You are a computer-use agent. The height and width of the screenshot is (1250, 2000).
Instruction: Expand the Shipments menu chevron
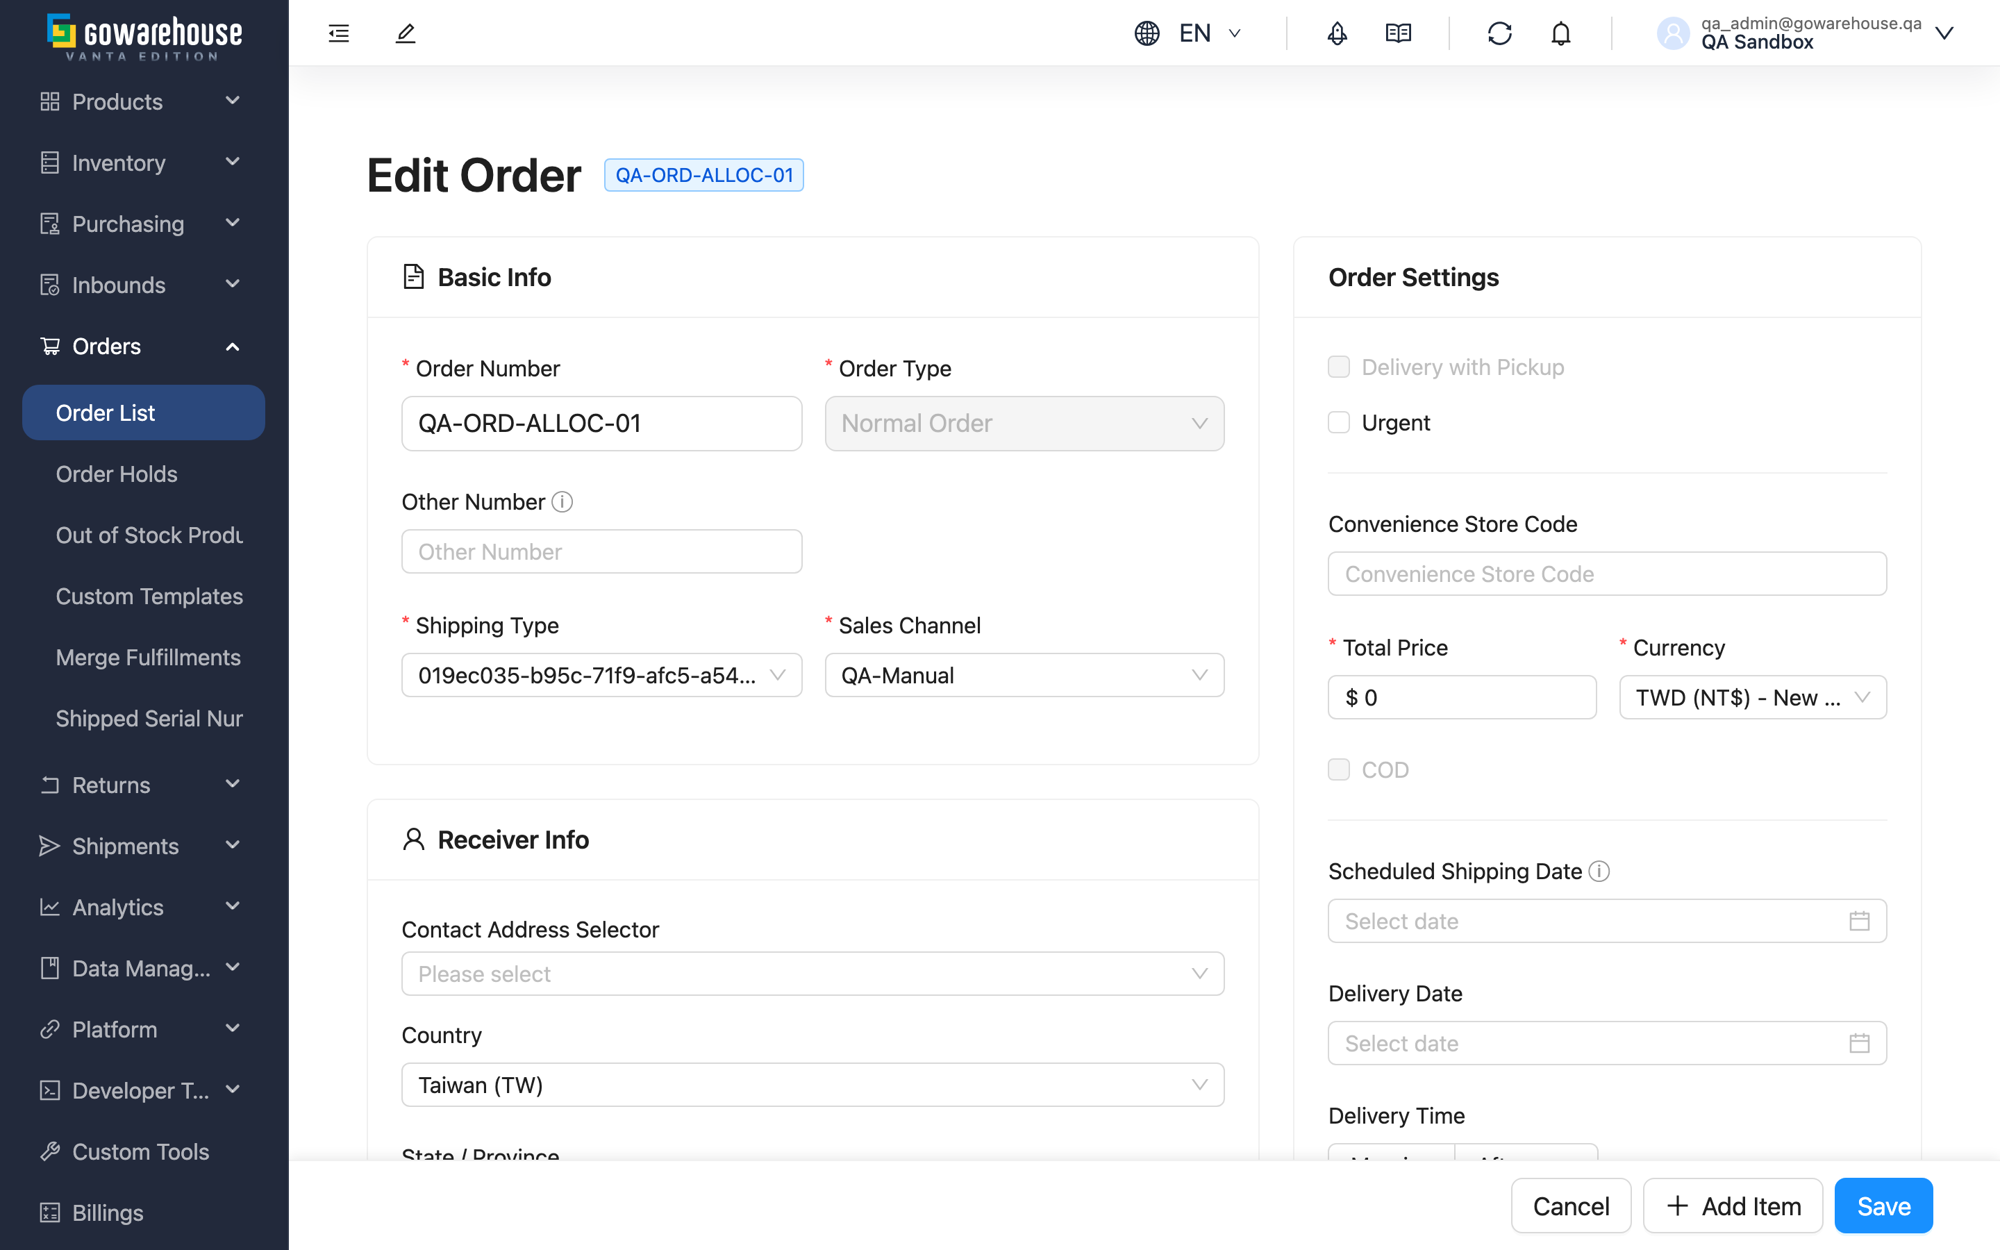[233, 845]
